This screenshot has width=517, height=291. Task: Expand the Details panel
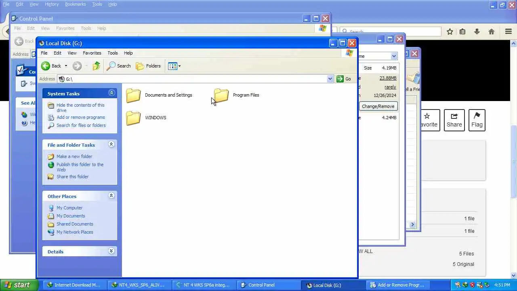(x=111, y=251)
